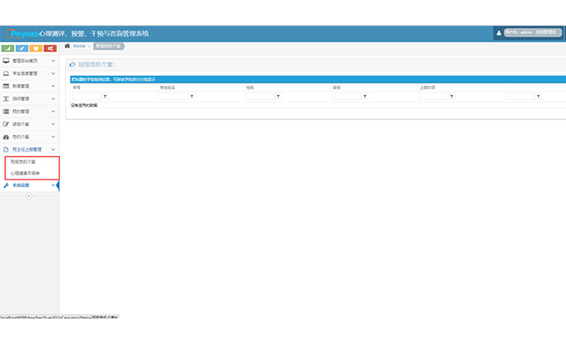Open the 系统设置 wrench menu
566x344 pixels.
(30, 185)
